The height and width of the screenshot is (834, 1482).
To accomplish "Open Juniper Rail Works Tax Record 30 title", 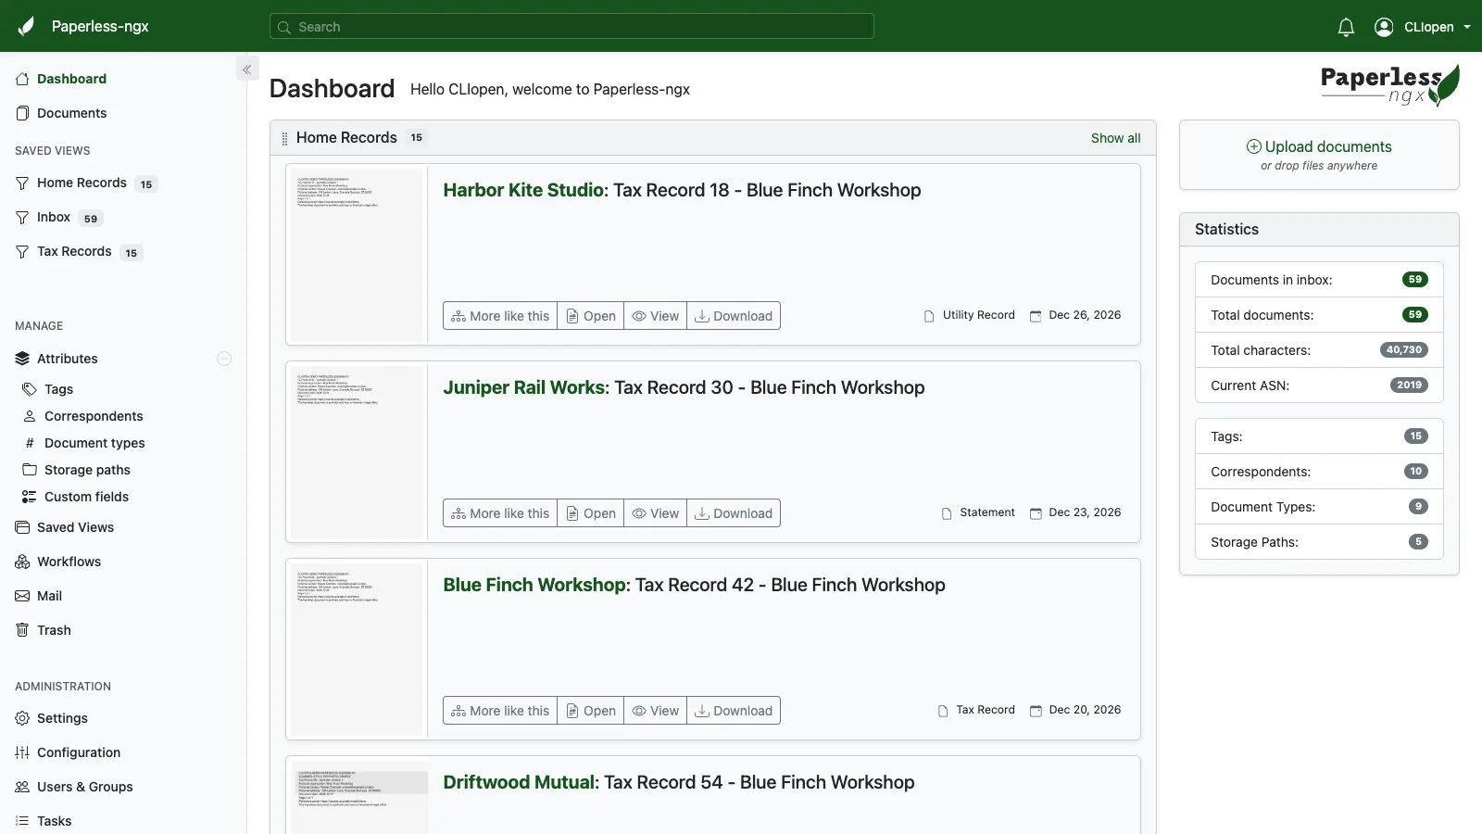I will point(684,387).
